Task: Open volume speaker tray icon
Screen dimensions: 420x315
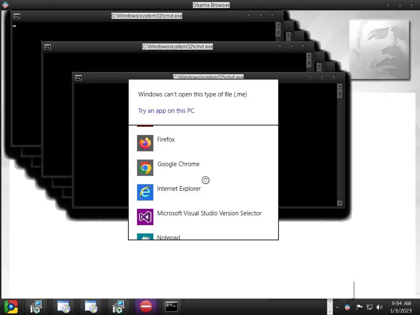Action: 379,307
